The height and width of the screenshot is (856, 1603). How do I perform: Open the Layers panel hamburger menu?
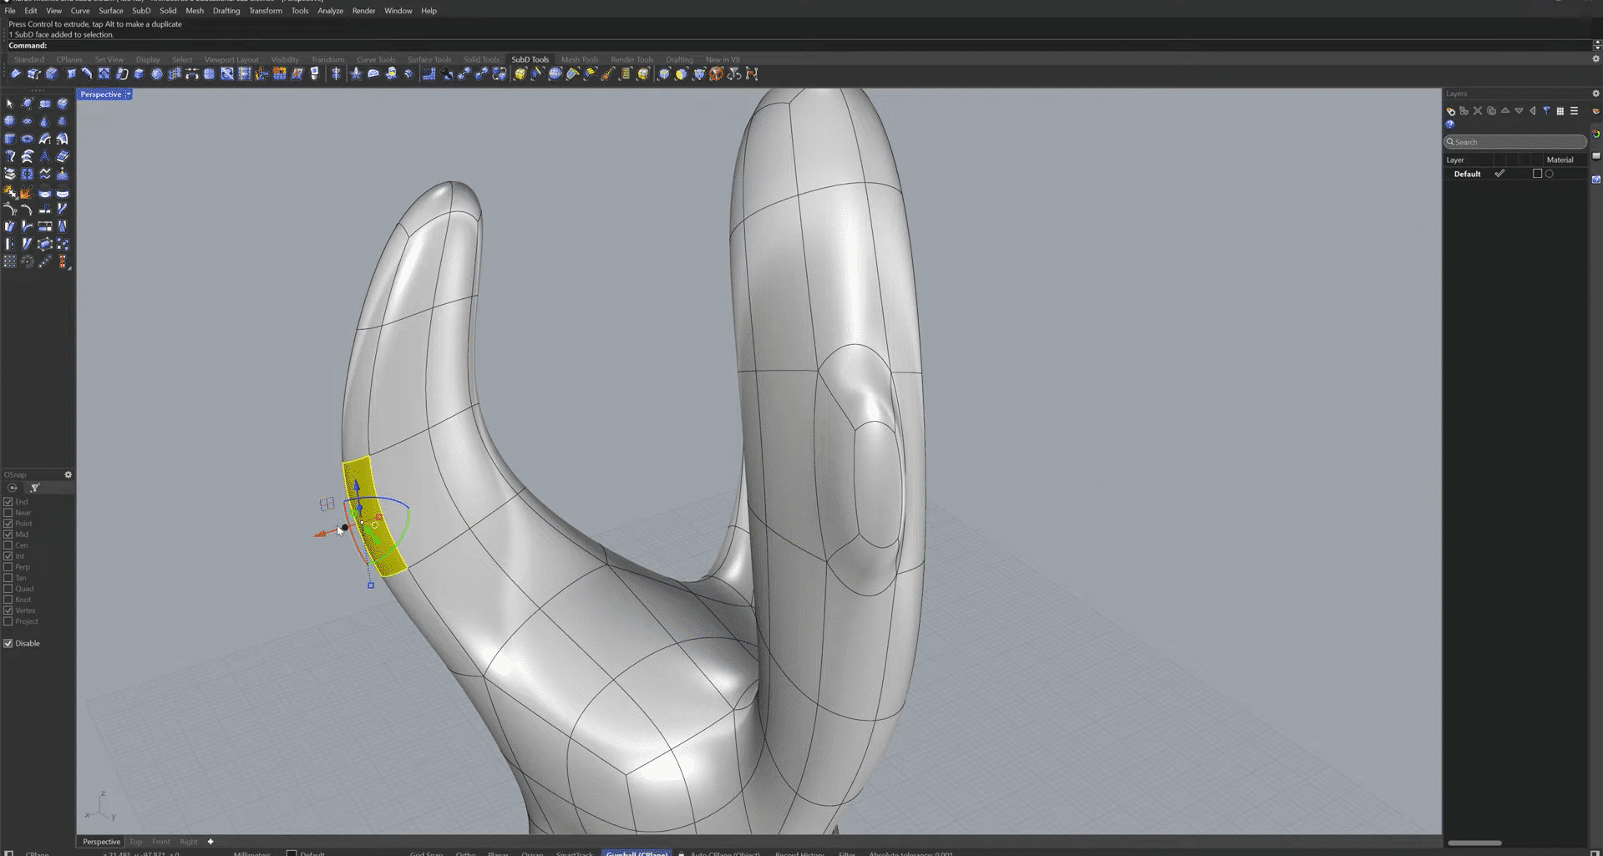pos(1574,111)
